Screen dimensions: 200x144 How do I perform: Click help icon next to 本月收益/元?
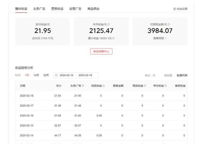pyautogui.click(x=109, y=24)
